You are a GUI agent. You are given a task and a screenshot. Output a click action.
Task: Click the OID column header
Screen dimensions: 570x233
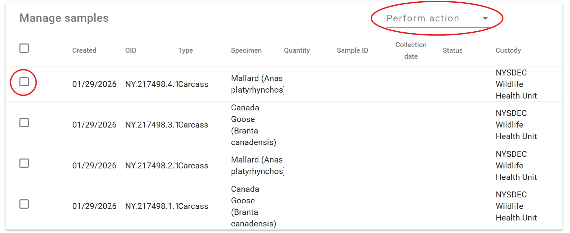(x=130, y=50)
